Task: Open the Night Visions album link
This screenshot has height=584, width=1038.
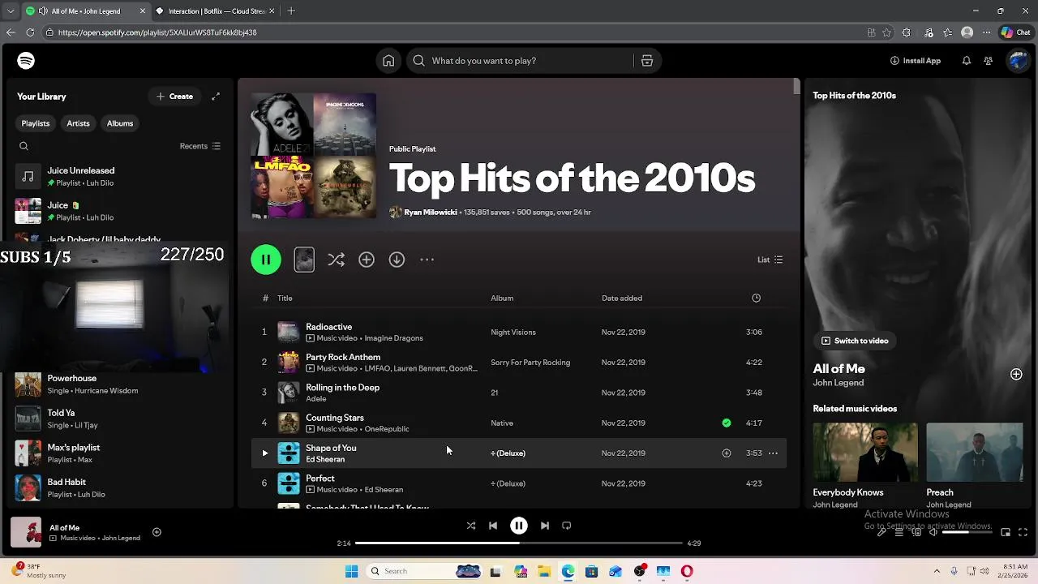Action: point(513,333)
